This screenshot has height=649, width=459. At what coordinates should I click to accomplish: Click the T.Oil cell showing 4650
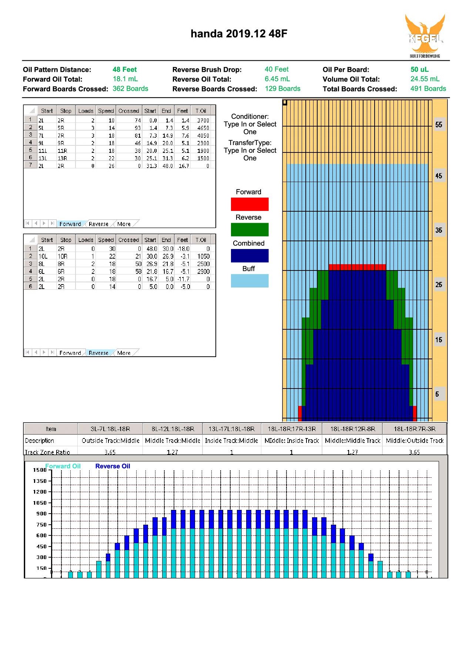[x=201, y=128]
